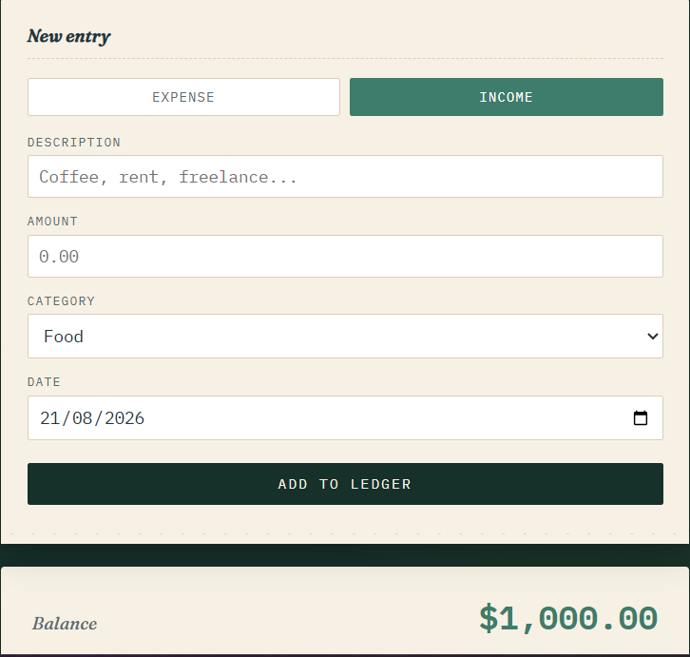690x657 pixels.
Task: Click the Add to Ledger button
Action: pos(345,484)
